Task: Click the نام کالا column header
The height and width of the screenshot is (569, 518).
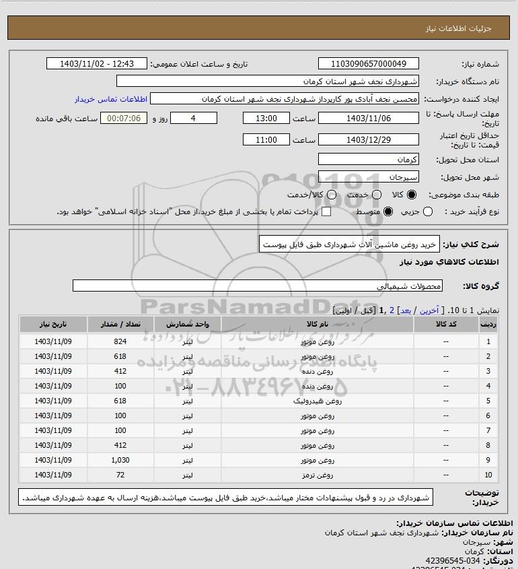Action: click(x=317, y=324)
